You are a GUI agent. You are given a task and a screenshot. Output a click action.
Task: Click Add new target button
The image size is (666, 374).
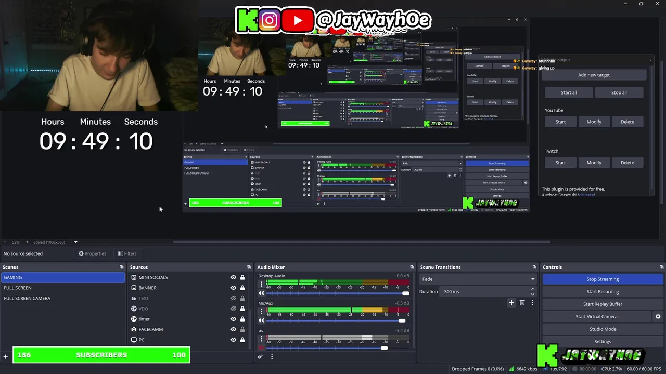pos(594,75)
